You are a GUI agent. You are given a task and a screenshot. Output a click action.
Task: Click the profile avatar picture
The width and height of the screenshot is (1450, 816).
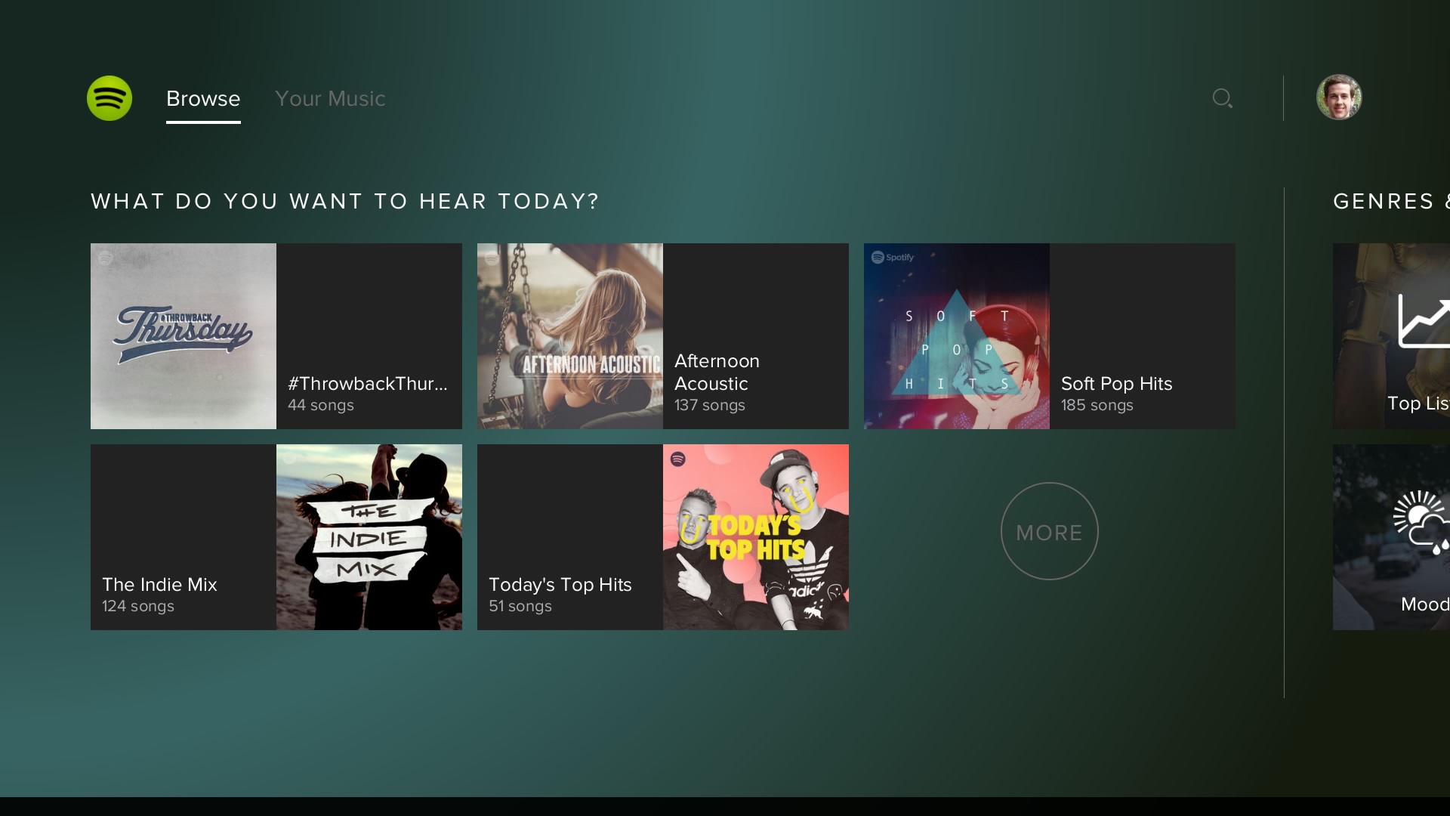(1340, 97)
